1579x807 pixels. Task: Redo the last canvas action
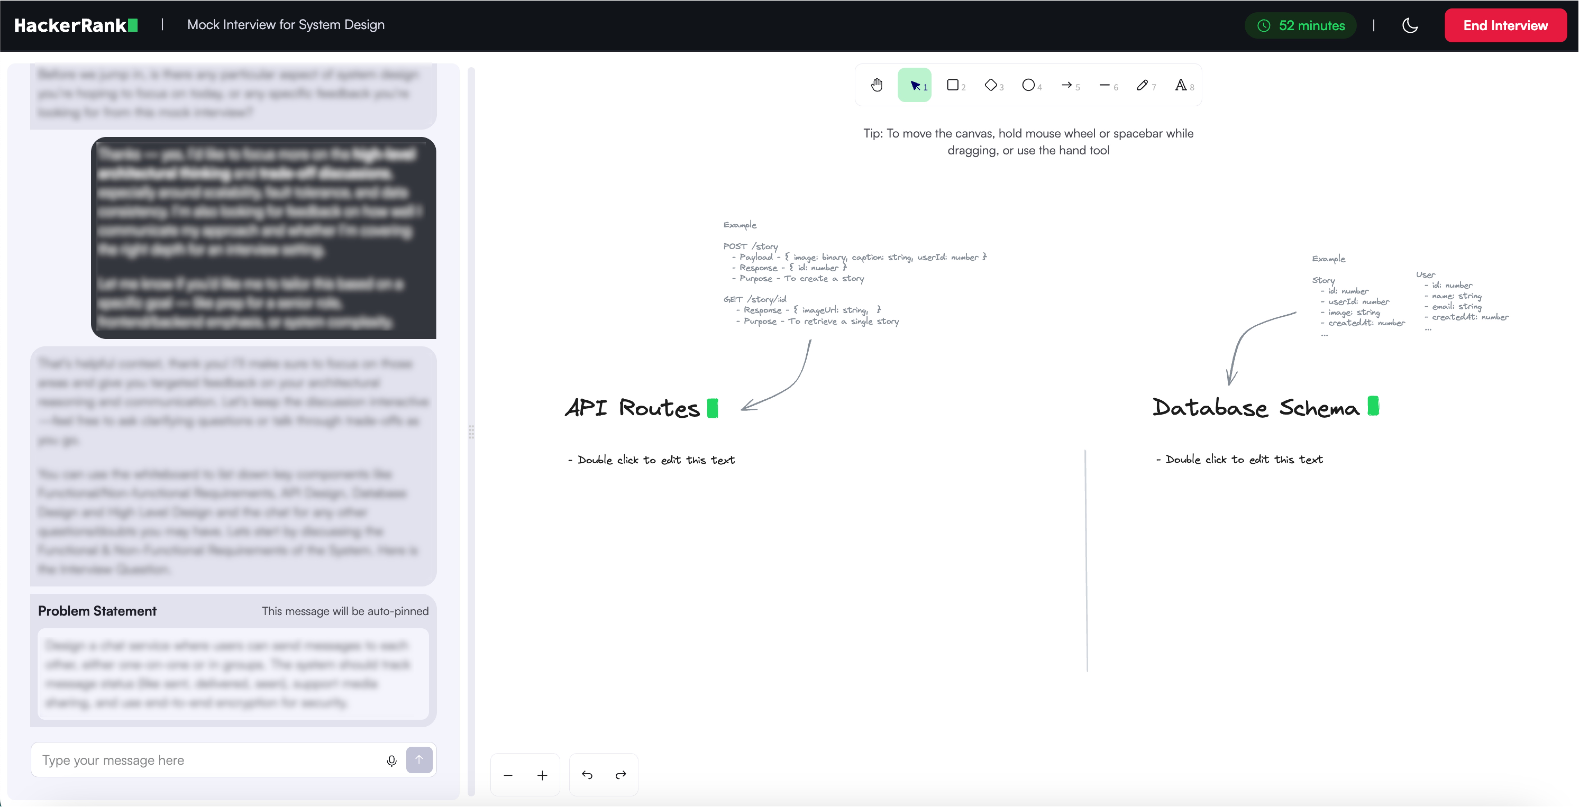click(x=621, y=775)
